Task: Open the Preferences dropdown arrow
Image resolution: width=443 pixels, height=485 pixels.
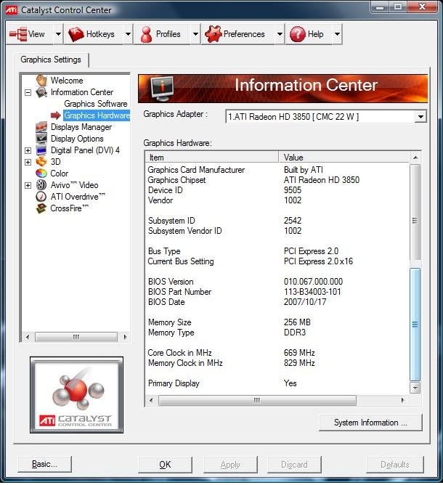Action: point(280,34)
